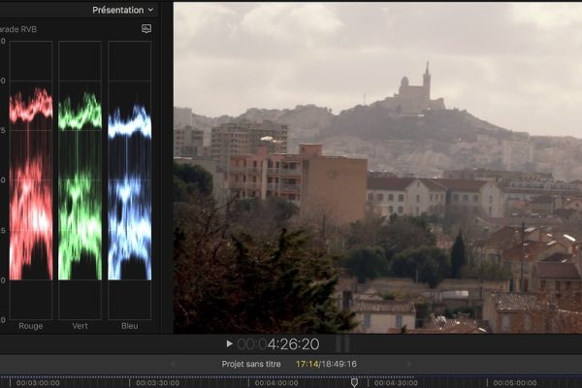
Task: Click the 00:05:00:00 mark on the ruler
Action: [x=514, y=383]
